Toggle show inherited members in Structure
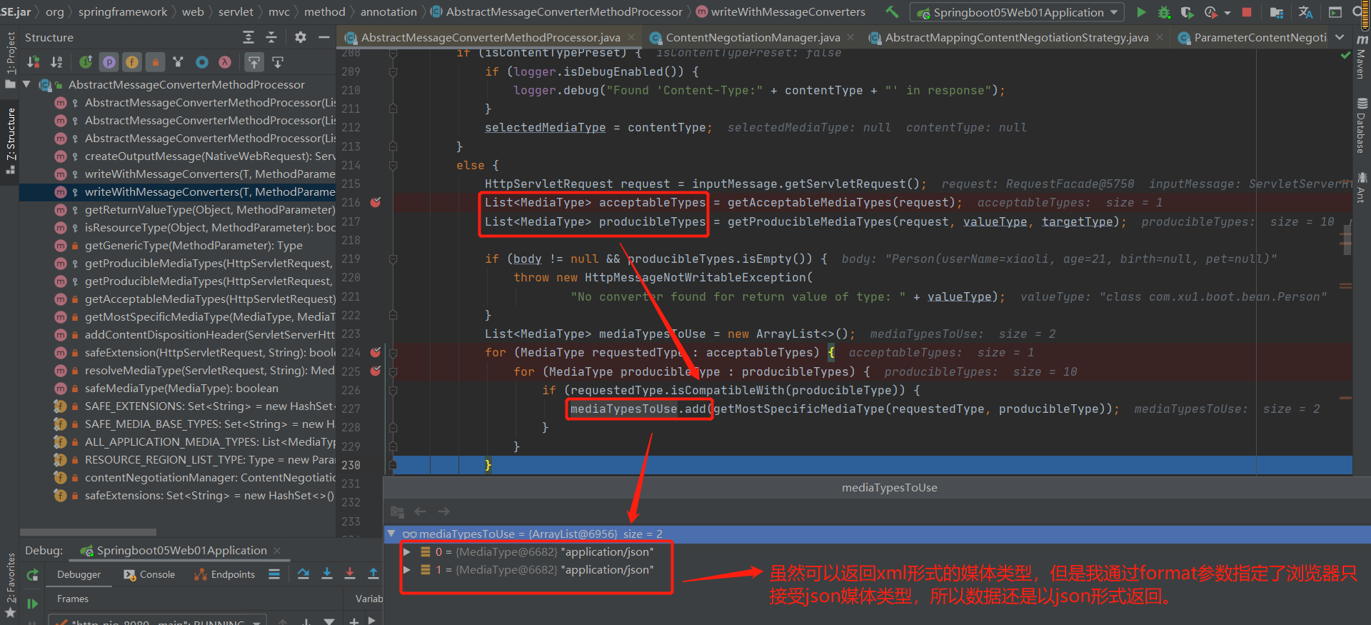Image resolution: width=1371 pixels, height=625 pixels. 86,62
